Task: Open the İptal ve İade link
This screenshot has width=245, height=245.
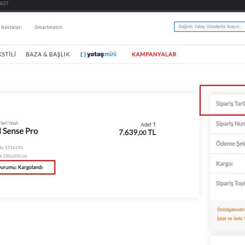Action: [231, 218]
